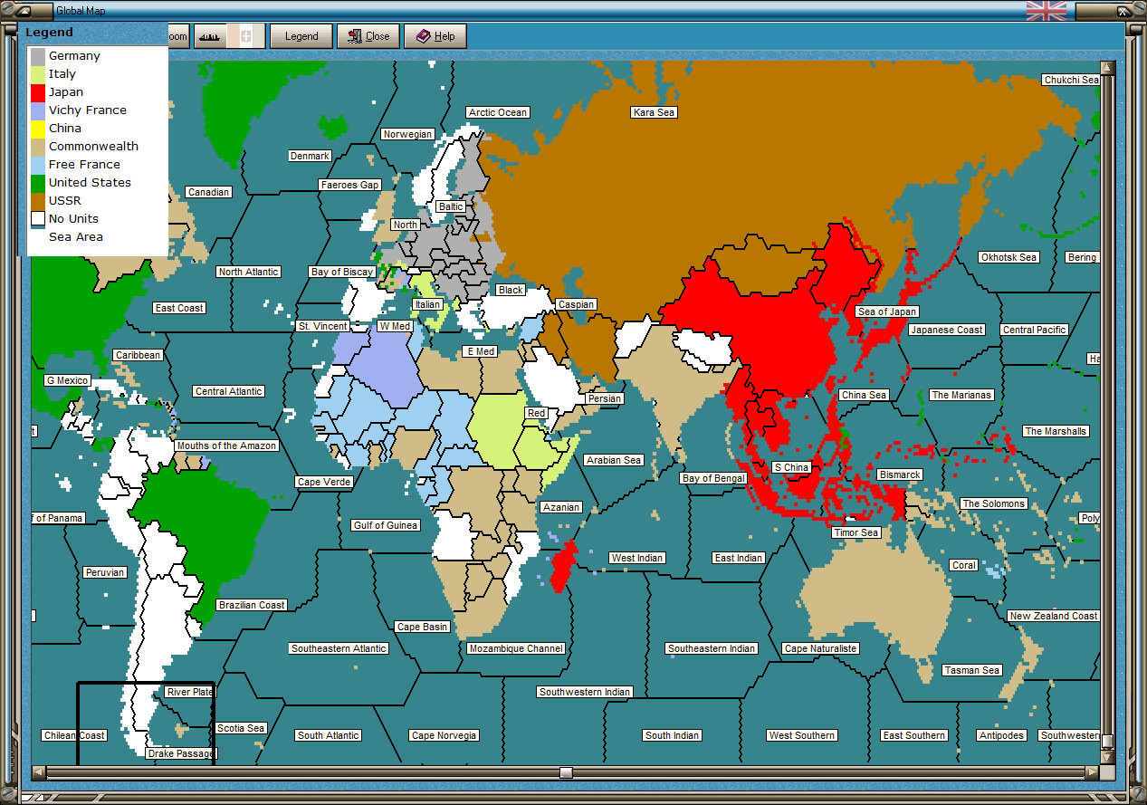The width and height of the screenshot is (1147, 805).
Task: Click the vertical scrollbar down arrow
Action: (1107, 757)
